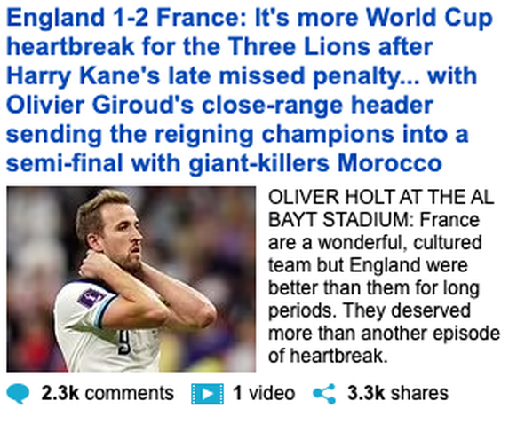Open the '3.3k shares' link

point(398,393)
